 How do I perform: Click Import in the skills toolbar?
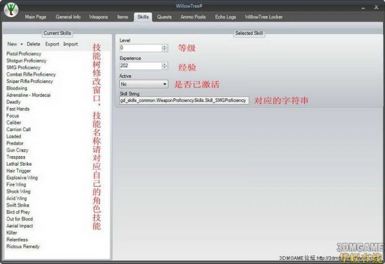[71, 44]
